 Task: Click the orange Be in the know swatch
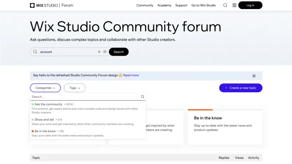pos(32,131)
